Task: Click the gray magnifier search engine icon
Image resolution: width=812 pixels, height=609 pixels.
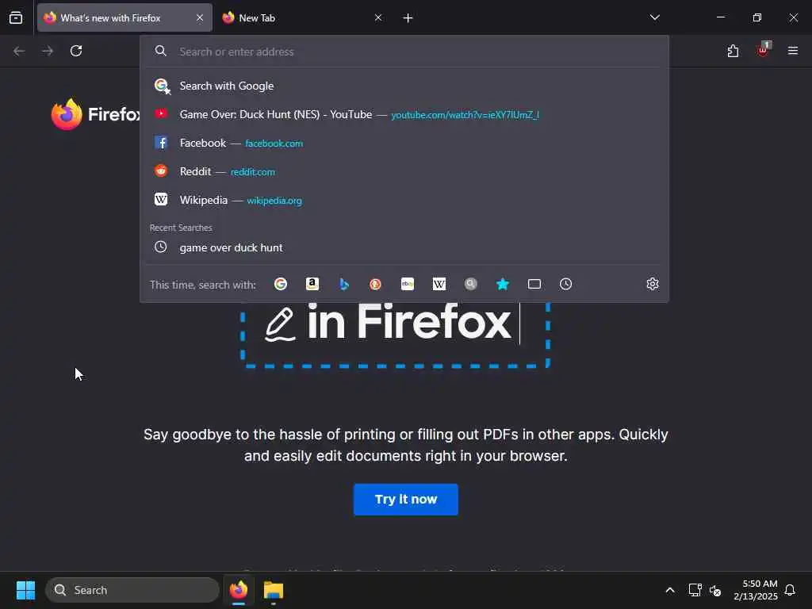Action: click(x=471, y=284)
